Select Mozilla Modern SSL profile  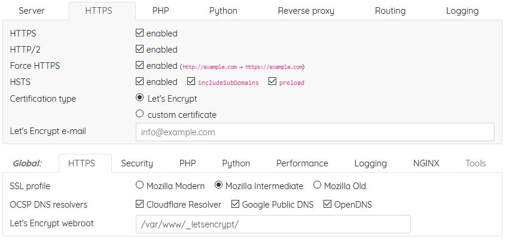(x=140, y=186)
